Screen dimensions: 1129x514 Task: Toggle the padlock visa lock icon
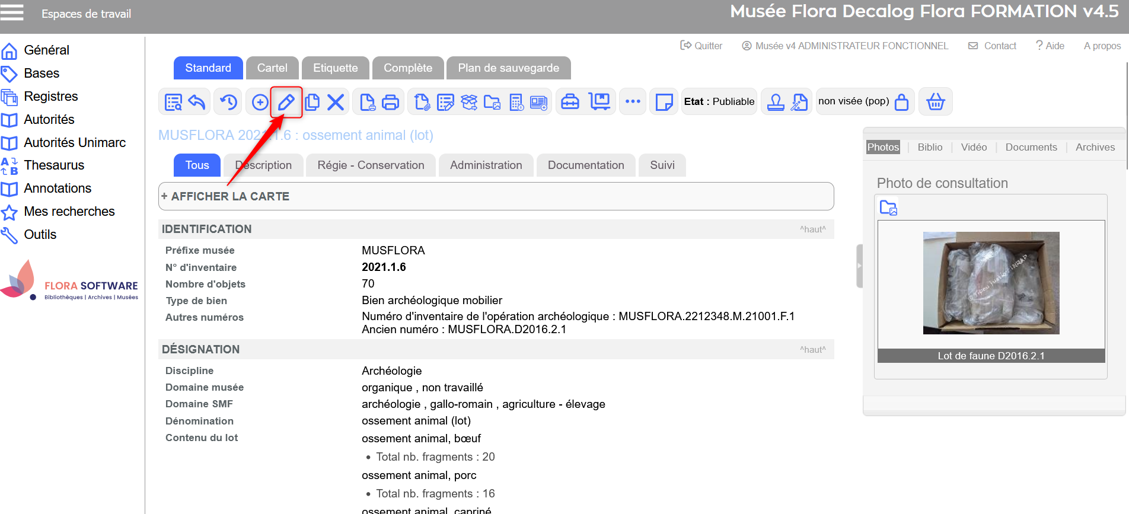(x=901, y=102)
